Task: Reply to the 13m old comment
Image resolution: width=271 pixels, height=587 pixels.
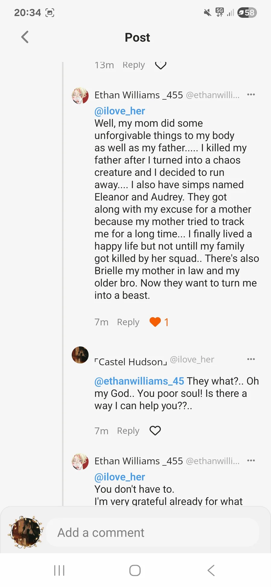Action: 134,65
